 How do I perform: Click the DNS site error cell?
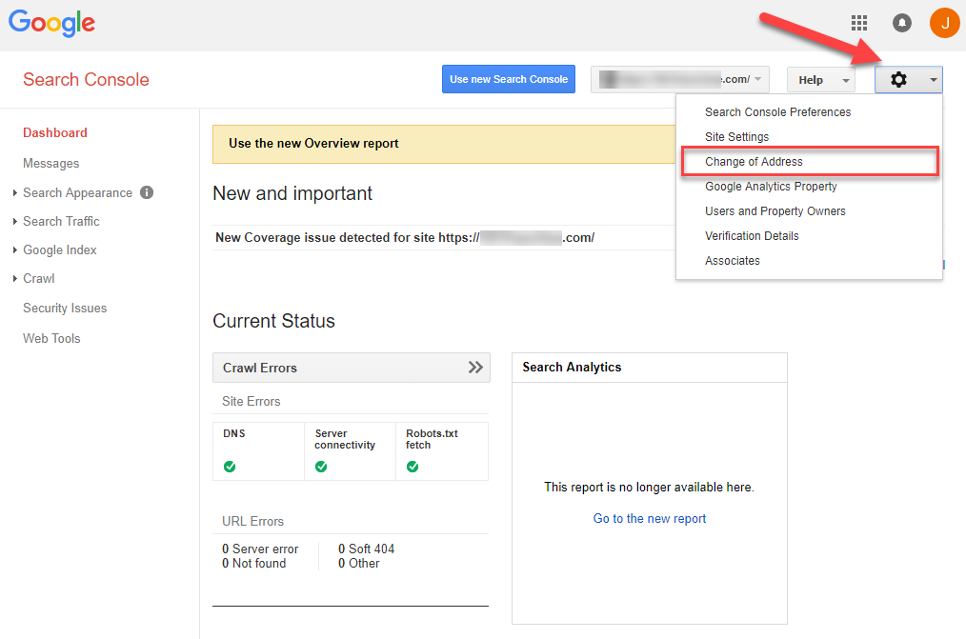click(258, 450)
